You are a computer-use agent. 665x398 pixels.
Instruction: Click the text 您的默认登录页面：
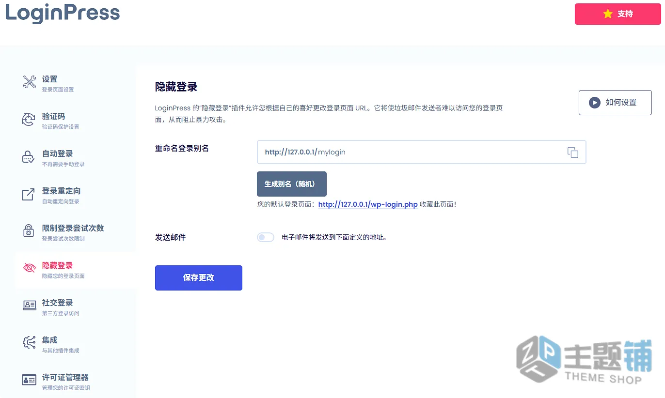click(287, 204)
